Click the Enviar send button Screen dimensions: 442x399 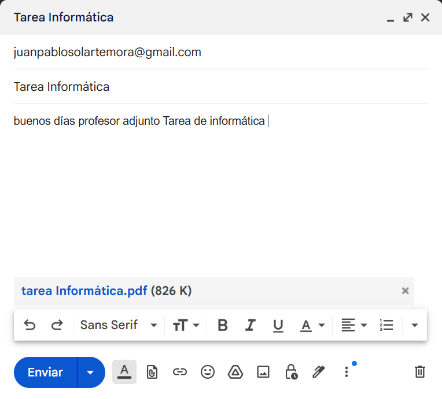45,372
